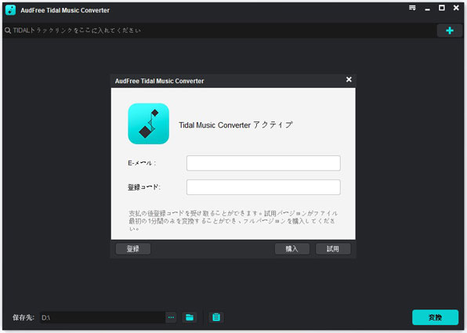Click the 保存先 label
The height and width of the screenshot is (333, 467).
(24, 317)
